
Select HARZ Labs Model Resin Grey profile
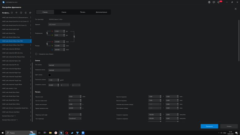pos(15,100)
